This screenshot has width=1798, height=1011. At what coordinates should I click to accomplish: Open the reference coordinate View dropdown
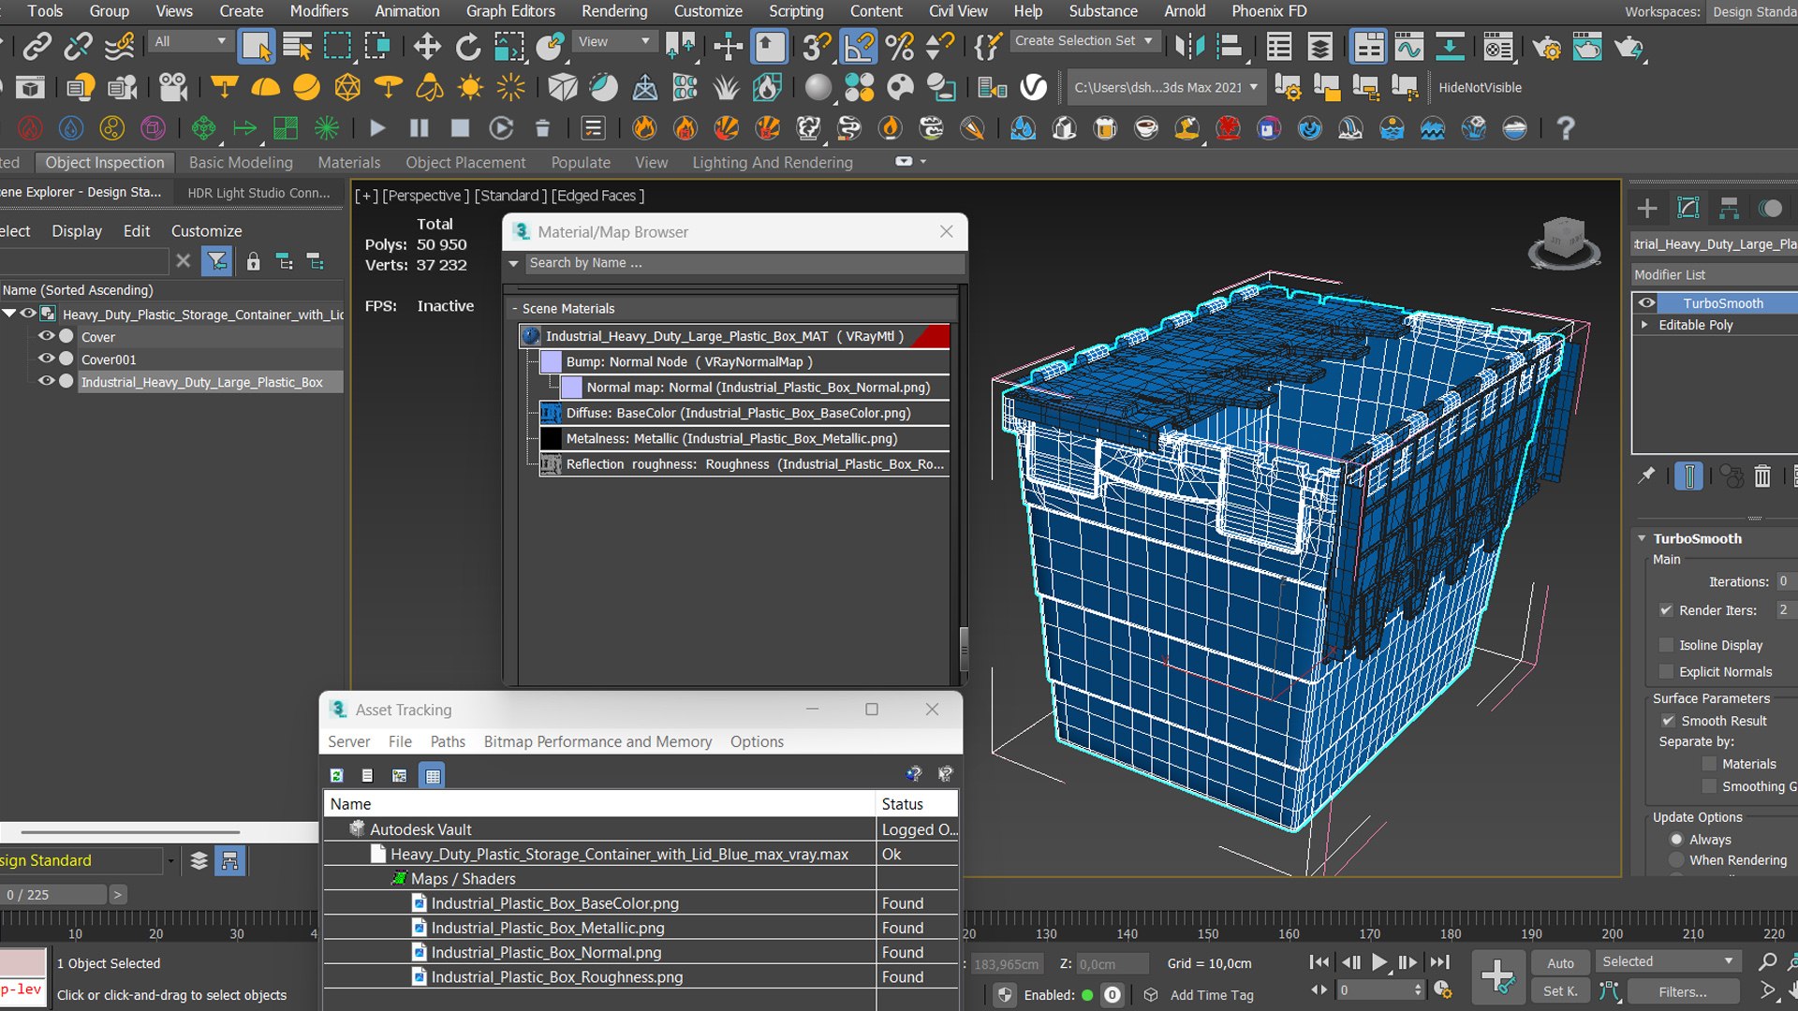[614, 41]
